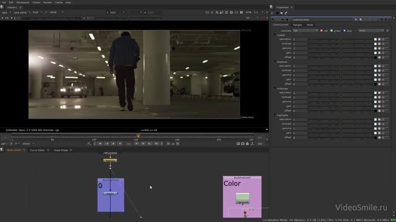This screenshot has height=222, width=396.
Task: Open color wheel for shadows saturation
Action: (379, 66)
